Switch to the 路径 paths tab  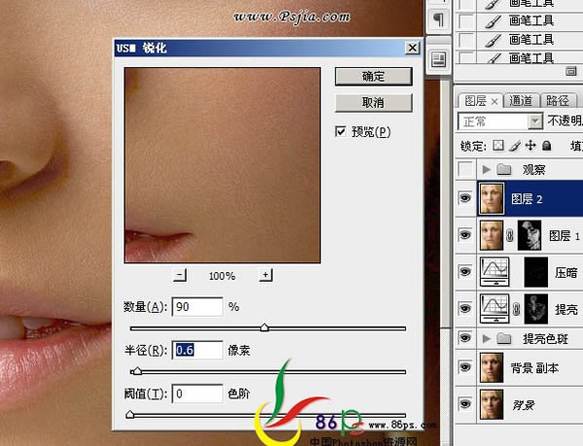pos(557,100)
